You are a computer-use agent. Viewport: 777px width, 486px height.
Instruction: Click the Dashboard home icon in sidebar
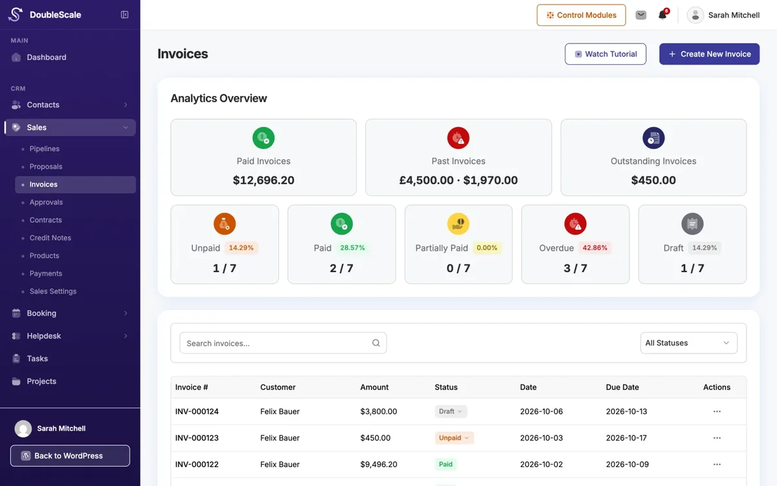click(16, 57)
